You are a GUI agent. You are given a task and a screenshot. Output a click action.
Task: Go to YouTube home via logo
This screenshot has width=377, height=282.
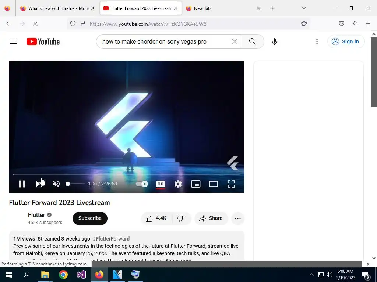[x=43, y=41]
